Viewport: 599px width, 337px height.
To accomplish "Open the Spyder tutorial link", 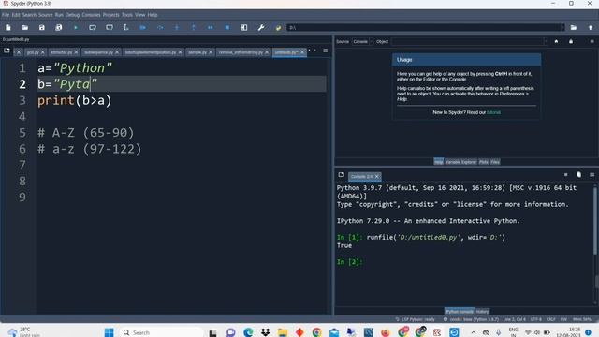I will pyautogui.click(x=493, y=112).
